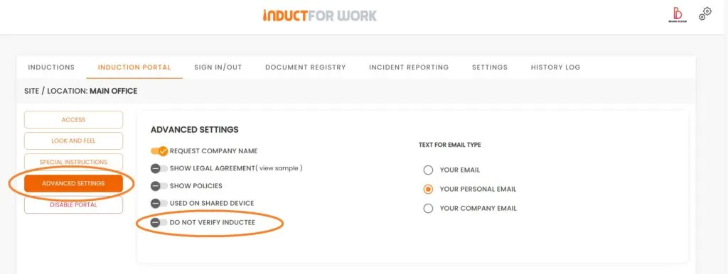Switch to the Inductions tab

click(51, 67)
